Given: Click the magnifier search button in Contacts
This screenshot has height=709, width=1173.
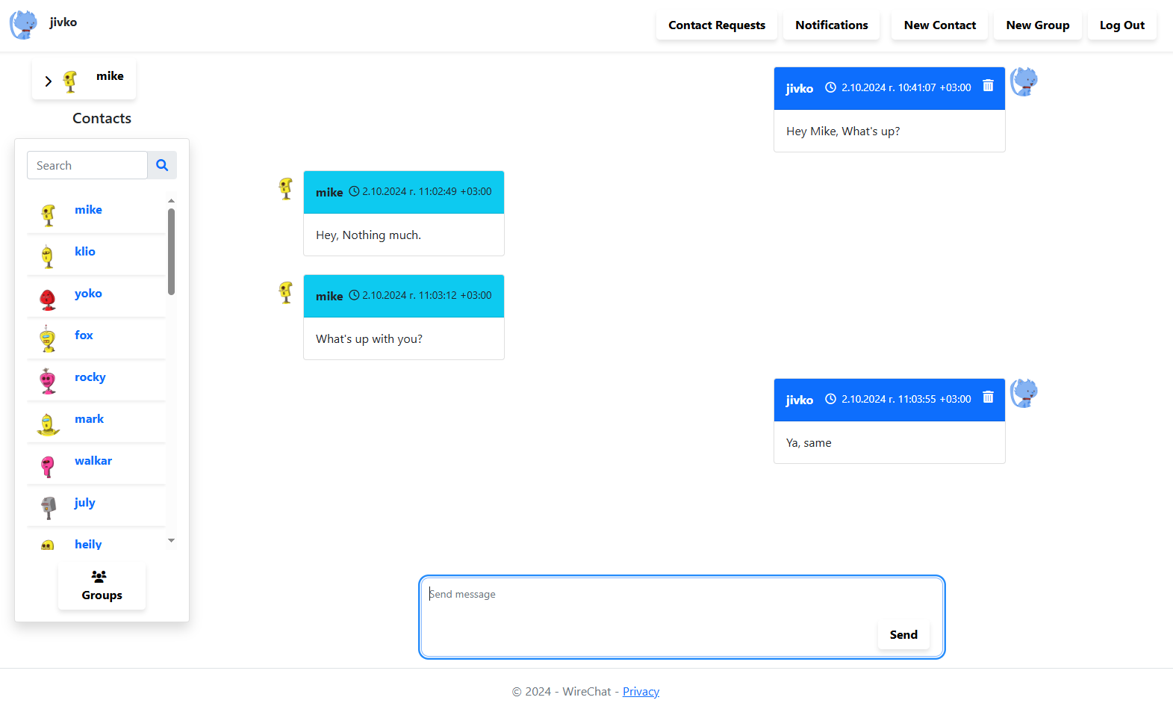Looking at the screenshot, I should (x=162, y=165).
